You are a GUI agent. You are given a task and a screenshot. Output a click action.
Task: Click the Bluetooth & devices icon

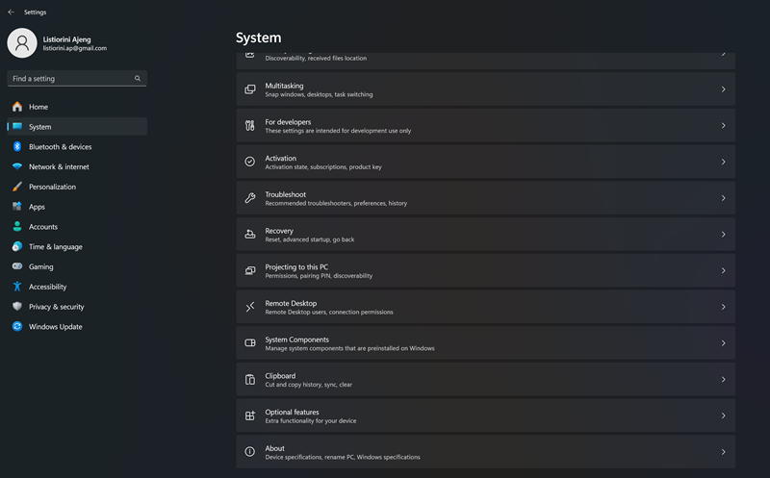click(17, 147)
